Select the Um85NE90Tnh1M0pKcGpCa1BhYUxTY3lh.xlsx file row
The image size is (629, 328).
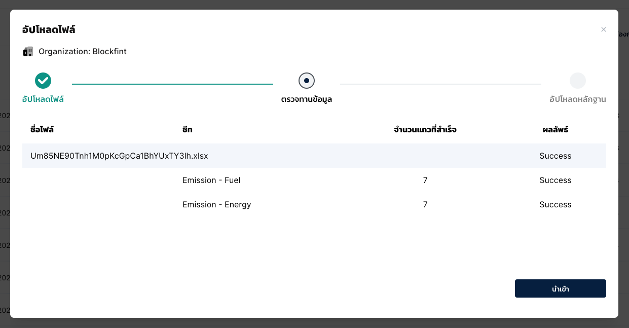(x=119, y=156)
